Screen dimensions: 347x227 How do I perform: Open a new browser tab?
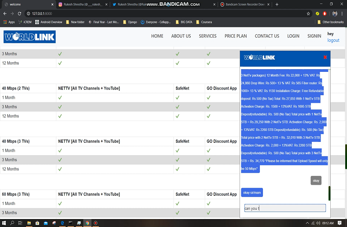click(277, 4)
